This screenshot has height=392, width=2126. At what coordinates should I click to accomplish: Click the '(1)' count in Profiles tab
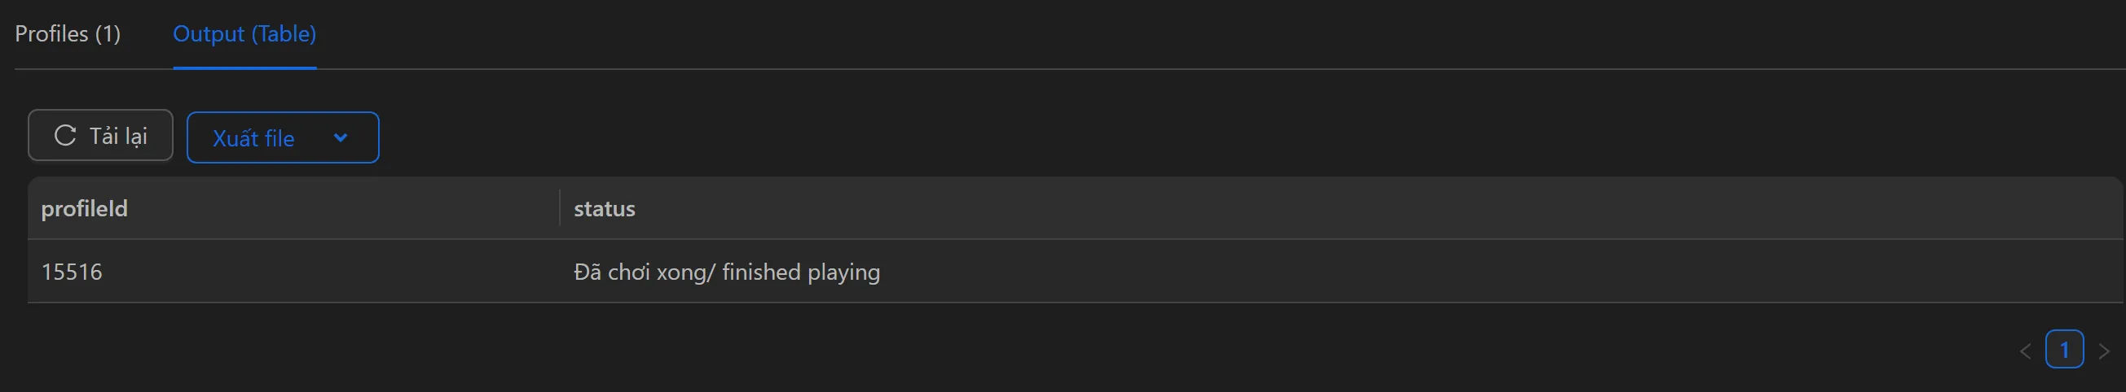click(108, 34)
